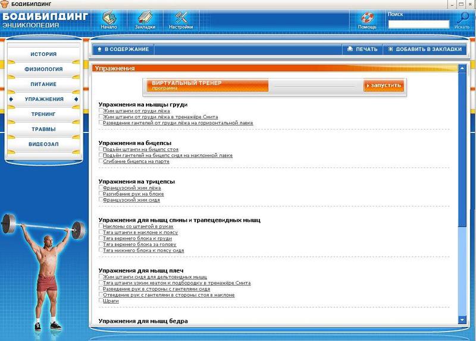Select the ТРАВМЫ section

43,129
